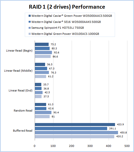Click the bar labeled 62.6
This screenshot has width=134, height=152.
[x=41, y=109]
